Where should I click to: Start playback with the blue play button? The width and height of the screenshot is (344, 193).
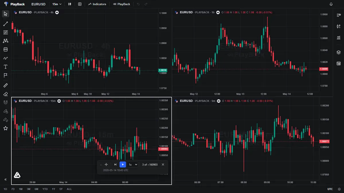(123, 164)
